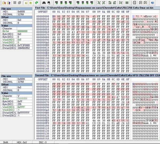This screenshot has width=160, height=144.
Task: Click the File size header in top panel
Action: pyautogui.click(x=17, y=9)
